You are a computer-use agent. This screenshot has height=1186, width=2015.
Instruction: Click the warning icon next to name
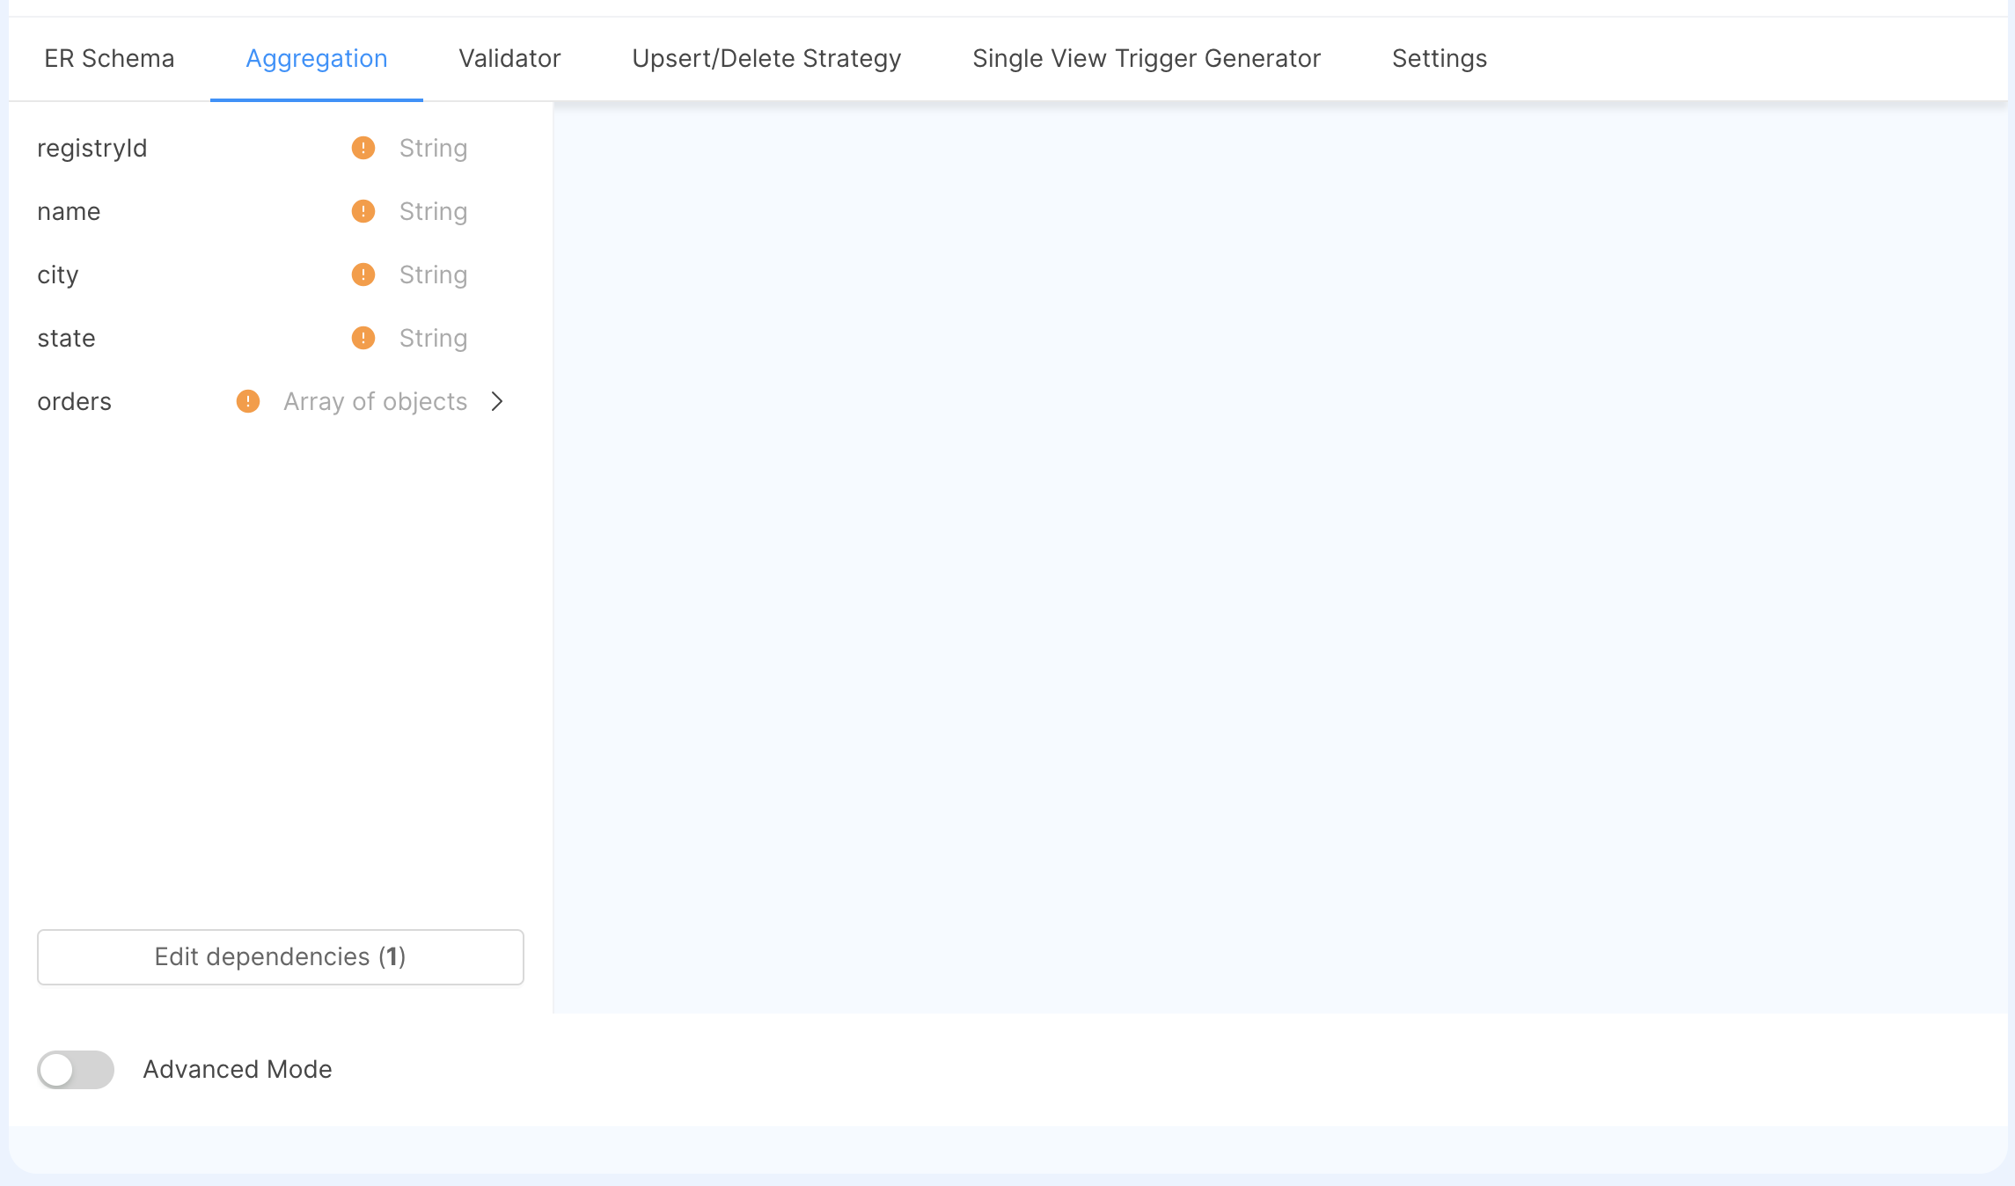click(363, 211)
